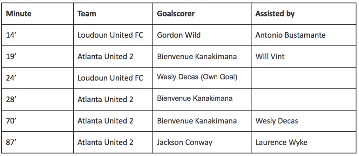Click the Laurence Wyke assist cell
This screenshot has width=359, height=156.
[304, 142]
